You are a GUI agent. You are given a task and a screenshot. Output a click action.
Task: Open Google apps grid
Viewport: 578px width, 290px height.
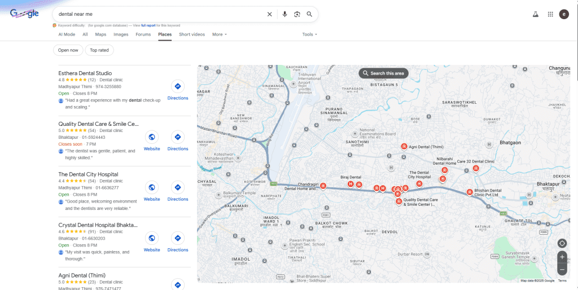550,14
